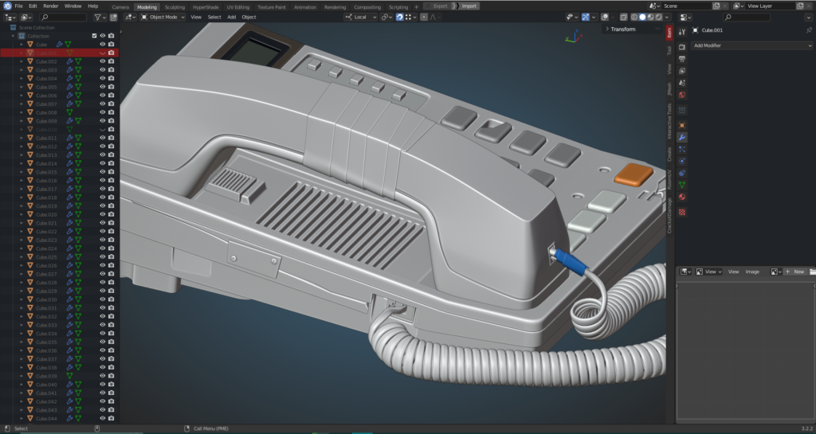
Task: Click the Blender logo icon
Action: click(x=6, y=6)
